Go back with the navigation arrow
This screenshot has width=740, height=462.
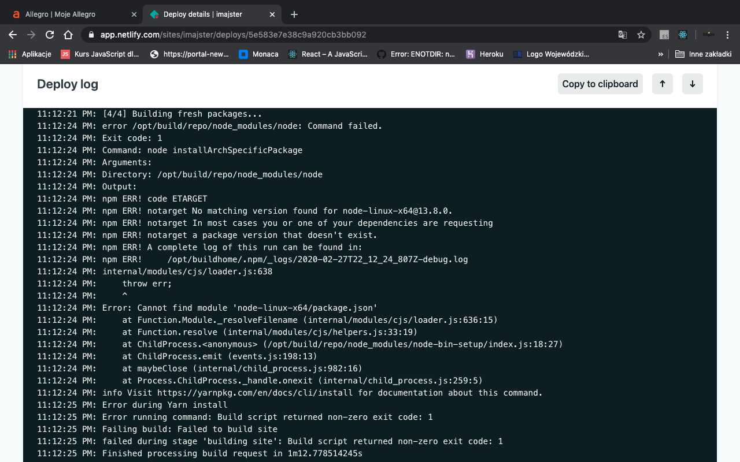tap(12, 35)
